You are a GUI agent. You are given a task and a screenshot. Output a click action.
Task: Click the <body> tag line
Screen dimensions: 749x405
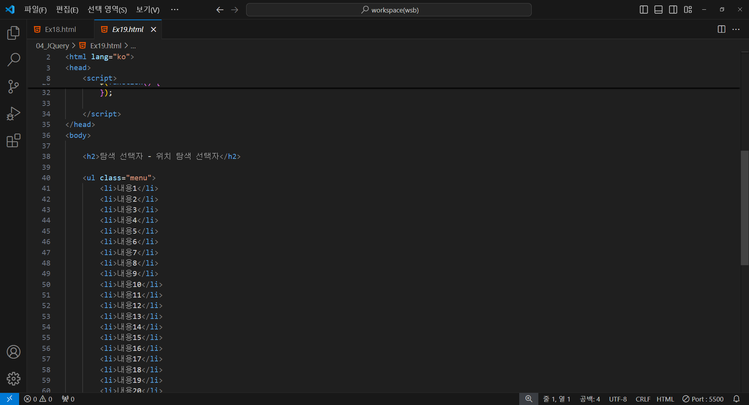point(78,135)
